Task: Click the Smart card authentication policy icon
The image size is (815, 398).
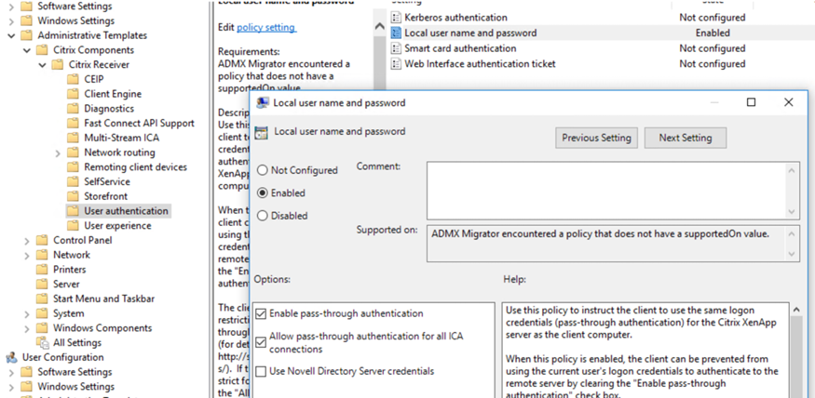Action: click(x=396, y=48)
